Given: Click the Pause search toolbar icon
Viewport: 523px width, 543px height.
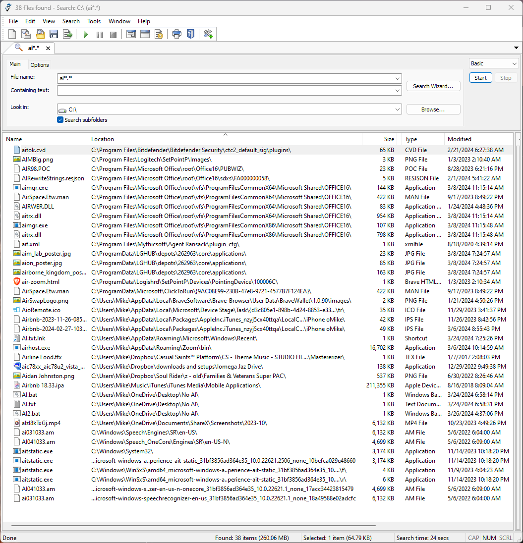Looking at the screenshot, I should coord(100,34).
